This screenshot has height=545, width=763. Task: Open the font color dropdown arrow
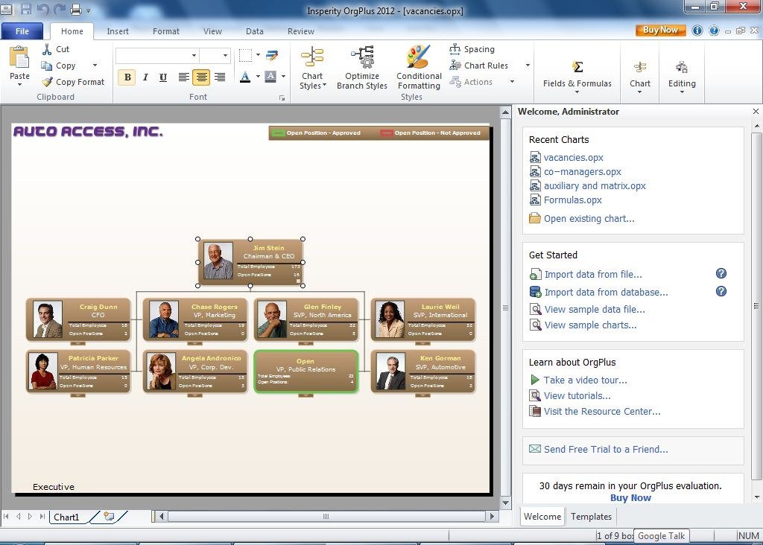[258, 77]
